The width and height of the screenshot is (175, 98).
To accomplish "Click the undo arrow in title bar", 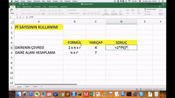I will [x=27, y=4].
